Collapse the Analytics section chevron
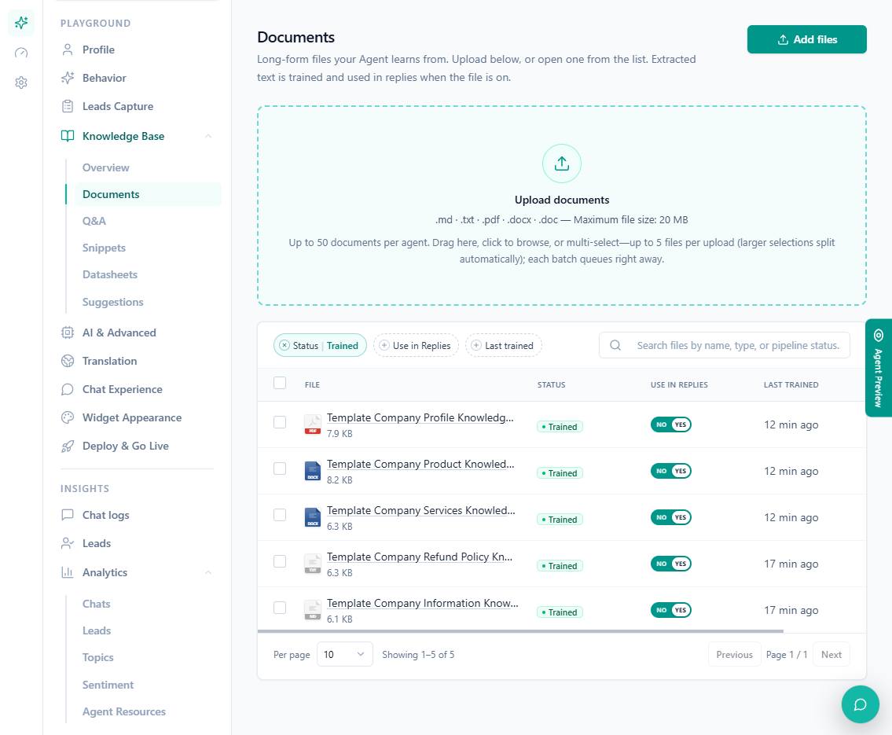Viewport: 892px width, 735px height. 208,572
